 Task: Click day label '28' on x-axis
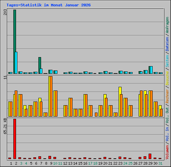145,163
